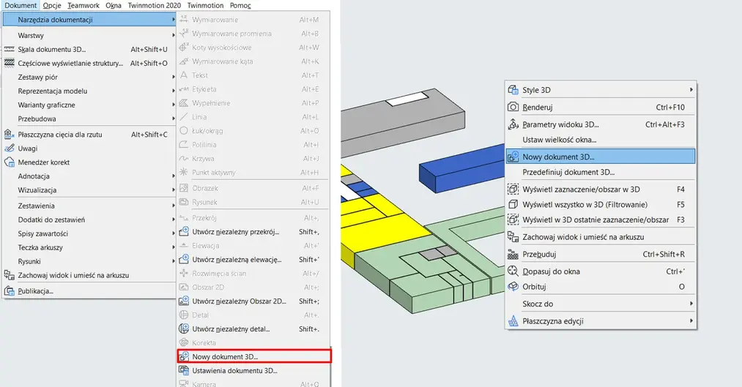Click the Skala dokumentu 3D icon
Viewport: 742px width, 387px height.
pyautogui.click(x=9, y=49)
